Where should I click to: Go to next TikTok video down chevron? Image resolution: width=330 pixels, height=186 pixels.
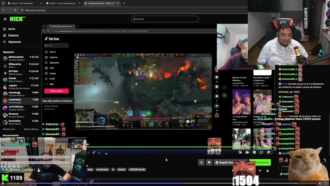click(x=224, y=95)
